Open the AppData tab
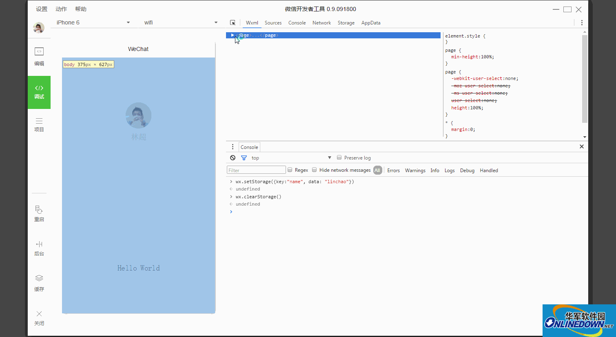 [371, 23]
